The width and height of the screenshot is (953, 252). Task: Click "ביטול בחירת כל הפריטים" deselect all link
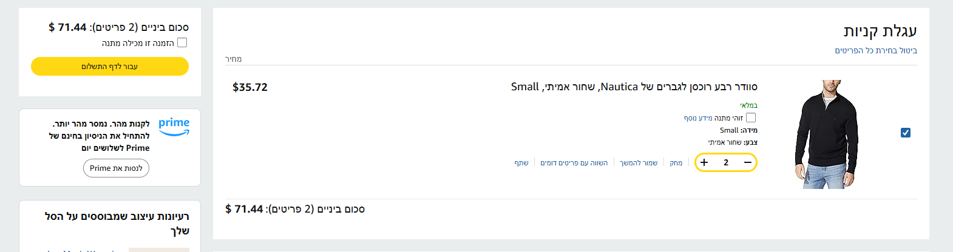(x=875, y=50)
